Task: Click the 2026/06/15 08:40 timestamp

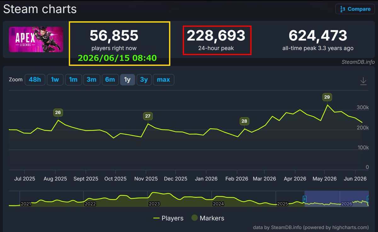Action: (x=117, y=58)
